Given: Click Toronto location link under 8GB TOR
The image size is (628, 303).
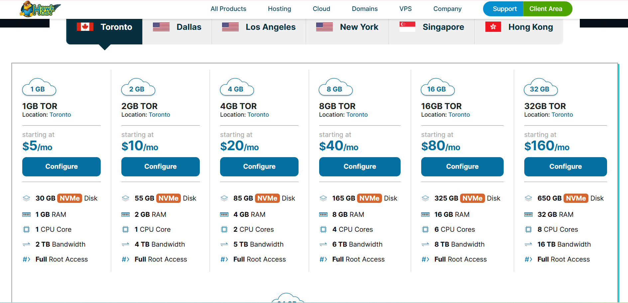Looking at the screenshot, I should coord(357,115).
